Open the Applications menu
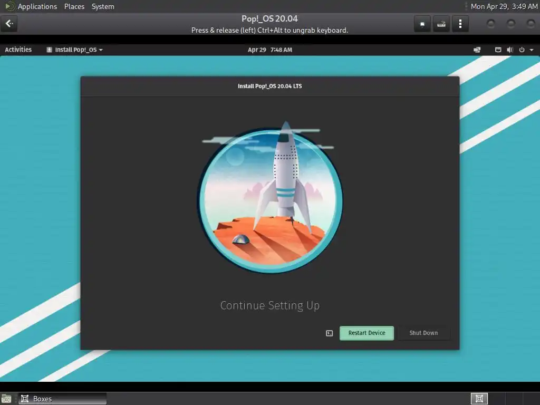The width and height of the screenshot is (540, 405). [x=37, y=6]
